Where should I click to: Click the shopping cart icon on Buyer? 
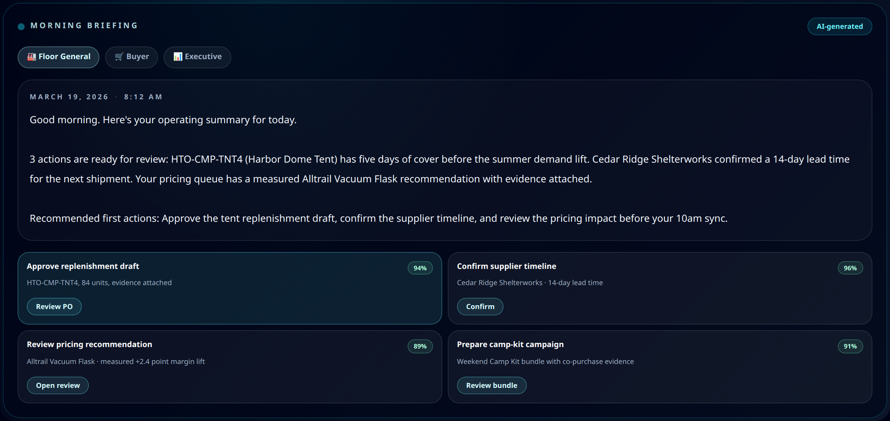pyautogui.click(x=119, y=57)
